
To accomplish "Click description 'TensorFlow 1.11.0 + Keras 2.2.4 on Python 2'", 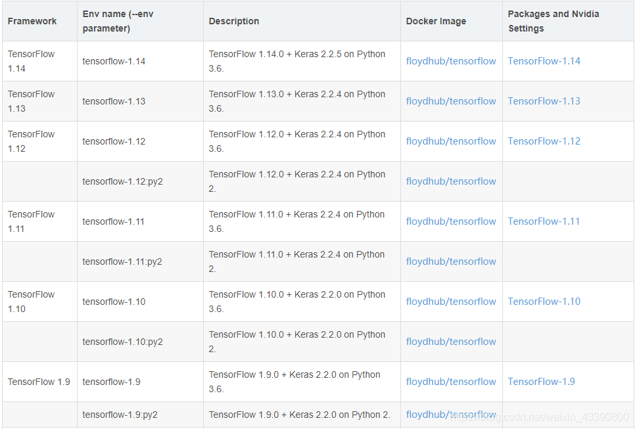I will click(x=296, y=261).
